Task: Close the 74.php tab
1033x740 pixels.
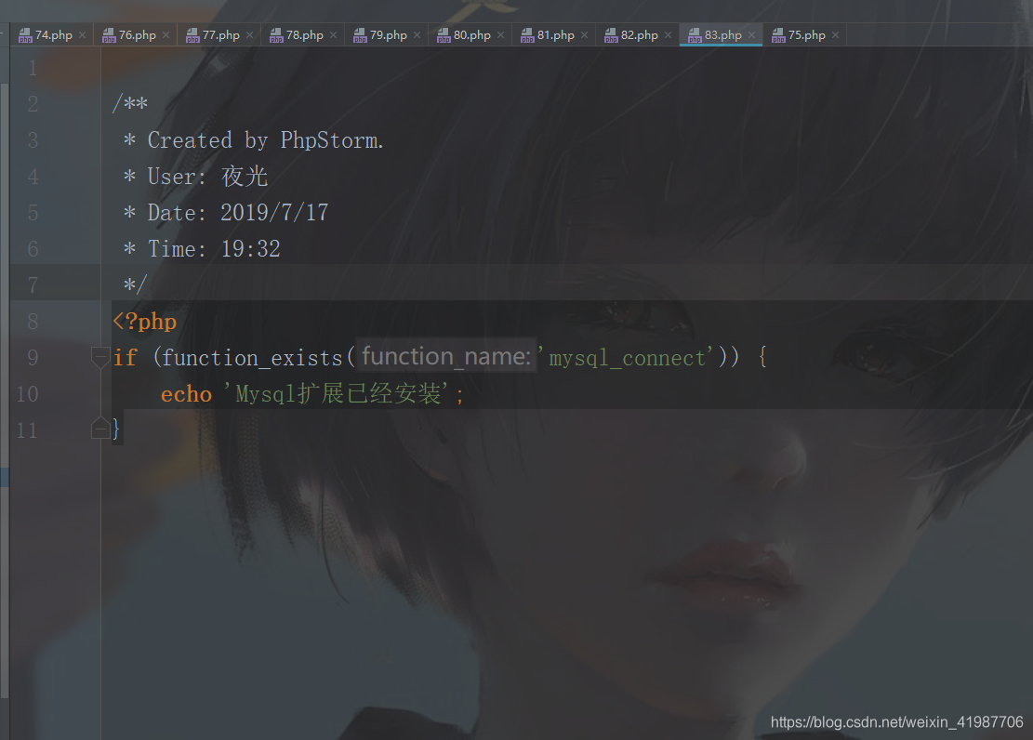Action: pos(83,35)
